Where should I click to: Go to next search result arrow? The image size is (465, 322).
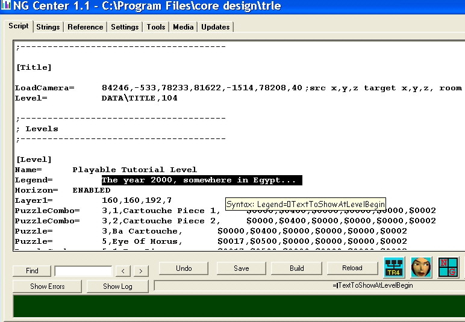point(140,271)
